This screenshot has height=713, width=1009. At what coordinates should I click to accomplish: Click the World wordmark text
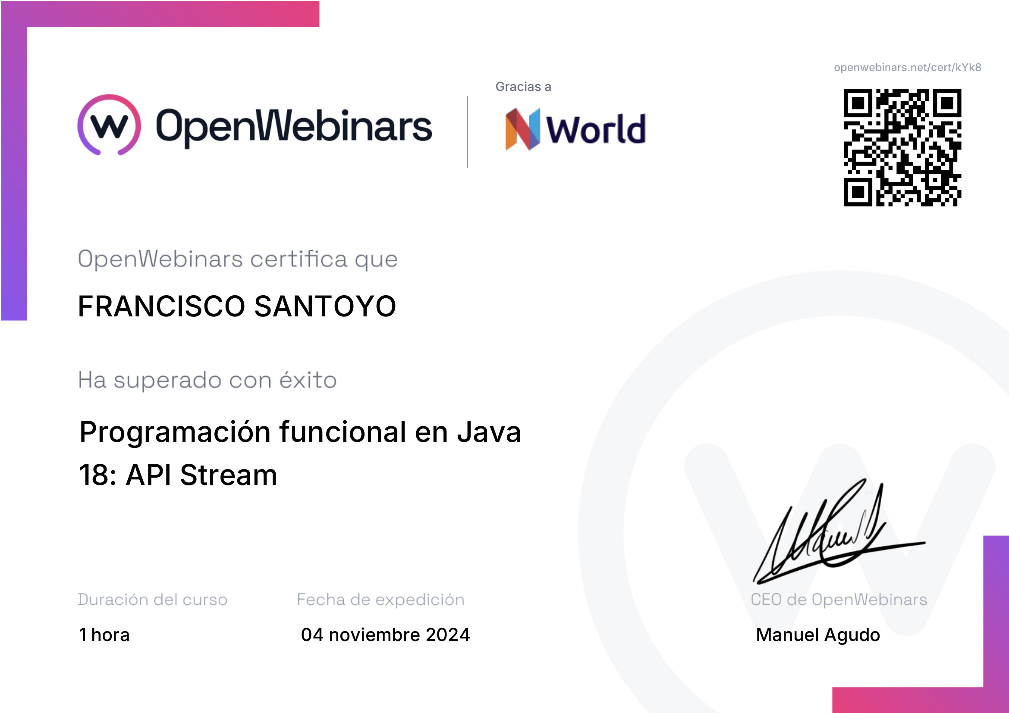(595, 129)
